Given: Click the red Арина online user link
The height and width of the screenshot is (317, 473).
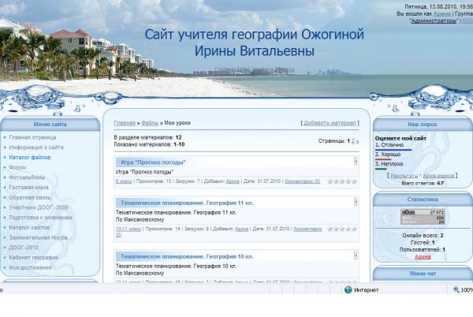Looking at the screenshot, I should [423, 257].
